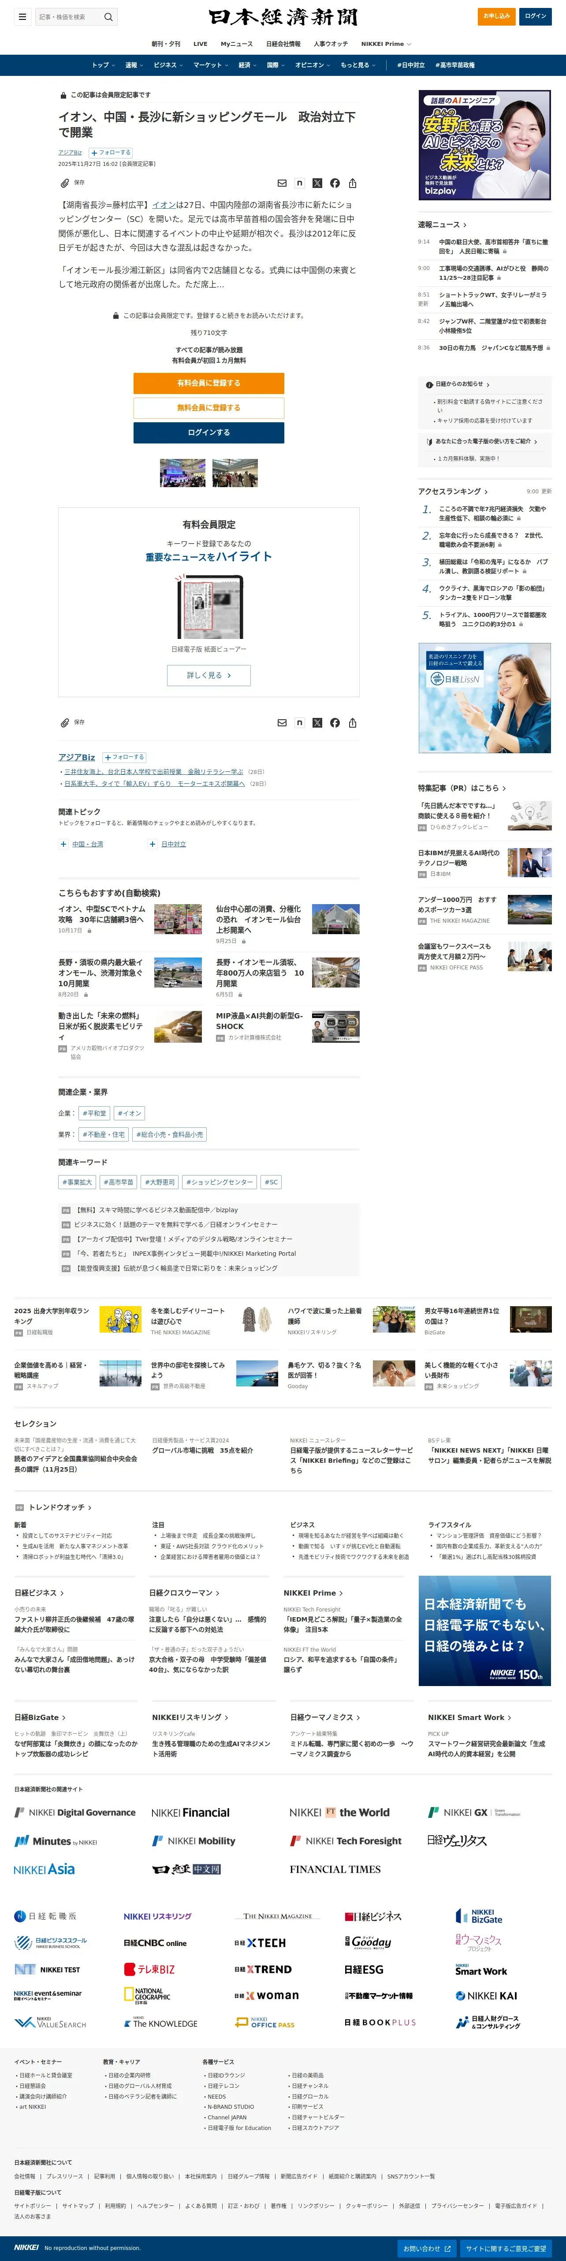566x2261 pixels.
Task: Expand the 国際 nav dropdown
Action: (x=275, y=65)
